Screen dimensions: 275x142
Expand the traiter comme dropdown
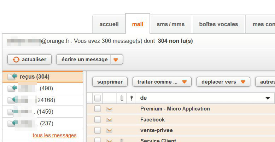184,82
